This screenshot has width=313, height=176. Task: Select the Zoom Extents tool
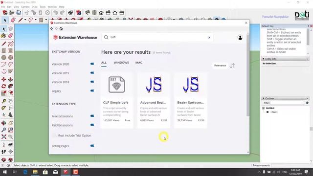(3, 137)
